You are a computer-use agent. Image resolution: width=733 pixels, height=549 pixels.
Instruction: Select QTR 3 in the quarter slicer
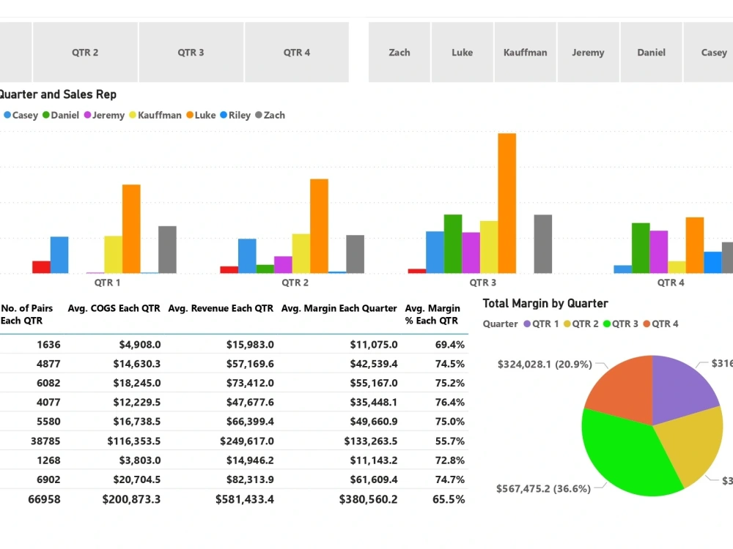pos(191,52)
